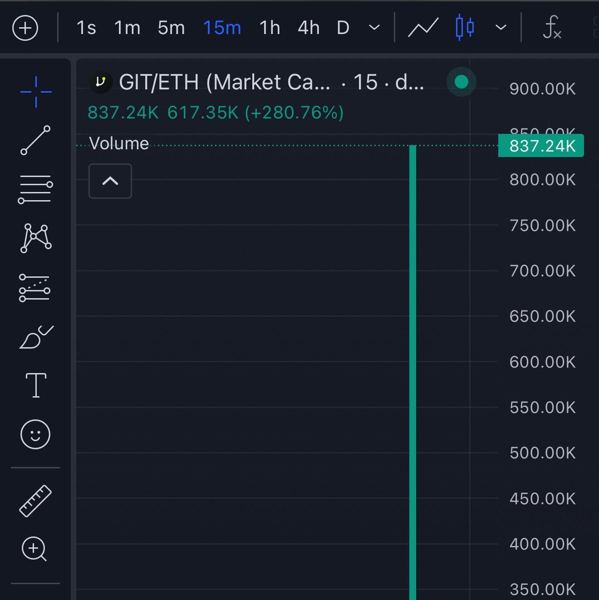Select the crosshair cursor tool

[36, 92]
